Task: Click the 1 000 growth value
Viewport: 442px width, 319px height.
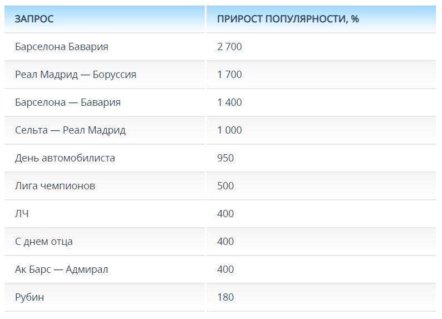Action: (229, 130)
